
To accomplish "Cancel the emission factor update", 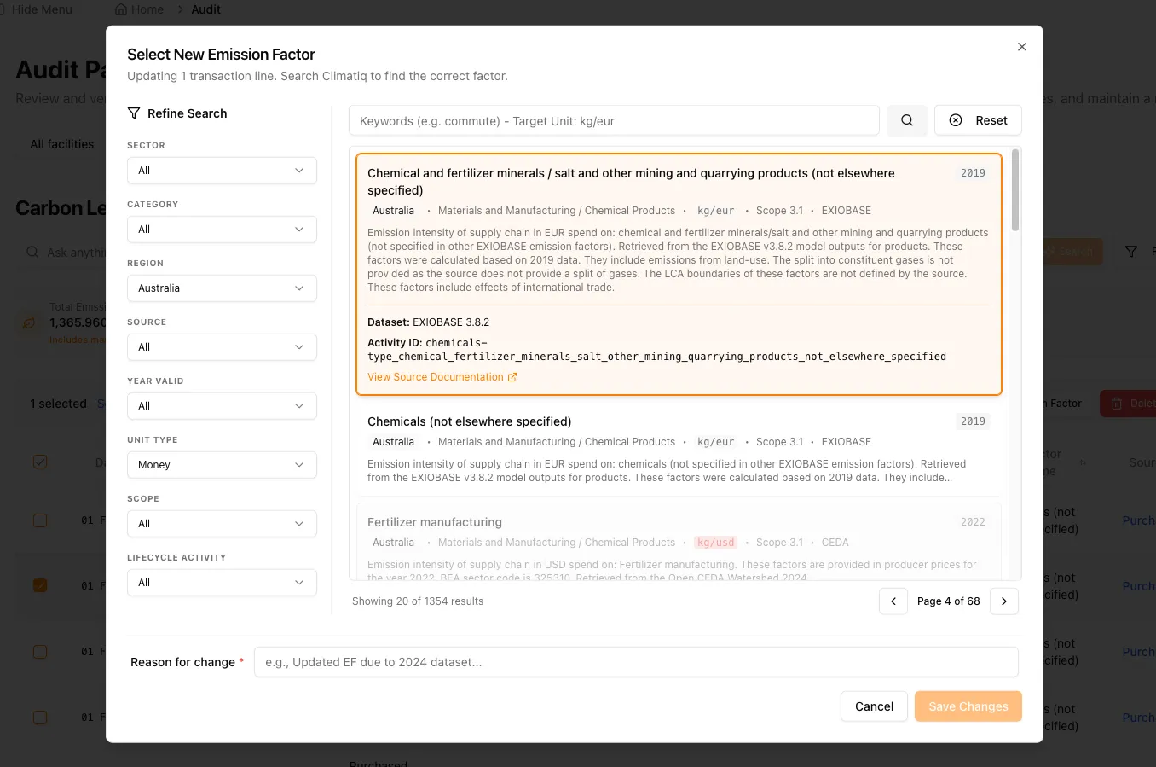I will [874, 706].
